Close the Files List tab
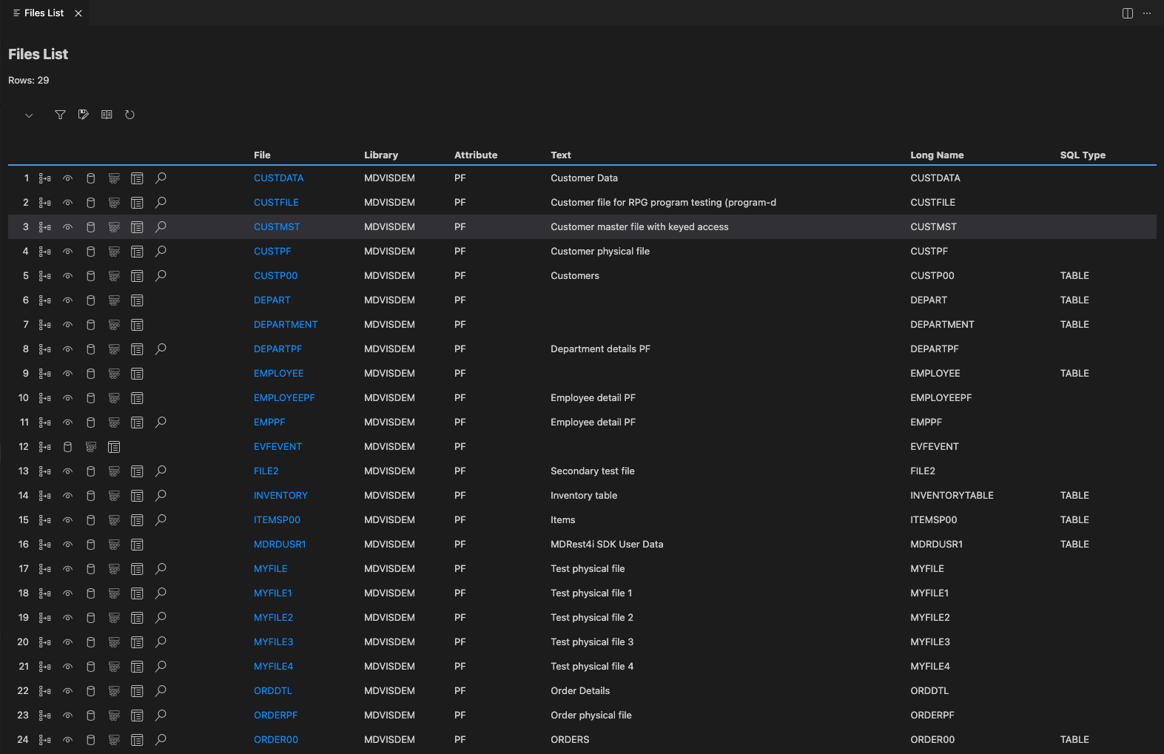1164x754 pixels. (x=78, y=13)
